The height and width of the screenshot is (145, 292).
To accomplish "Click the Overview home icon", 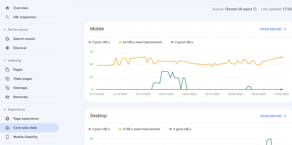I will pos(7,8).
